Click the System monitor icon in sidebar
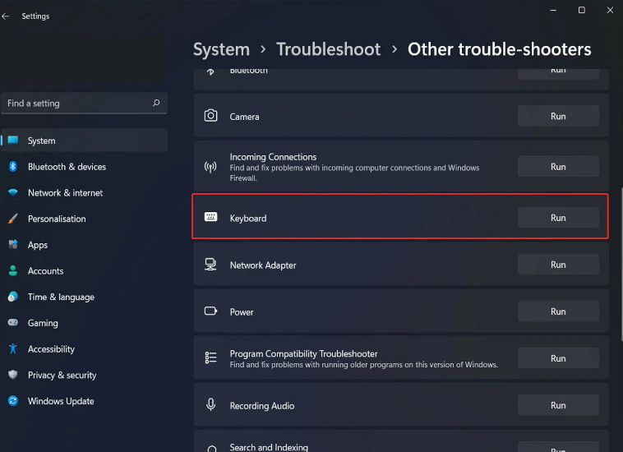The height and width of the screenshot is (452, 623). pyautogui.click(x=13, y=141)
